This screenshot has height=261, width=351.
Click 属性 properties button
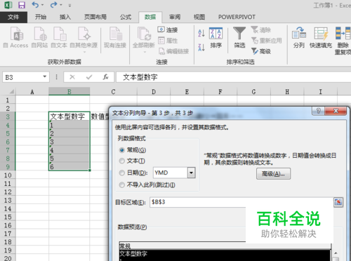click(x=168, y=41)
